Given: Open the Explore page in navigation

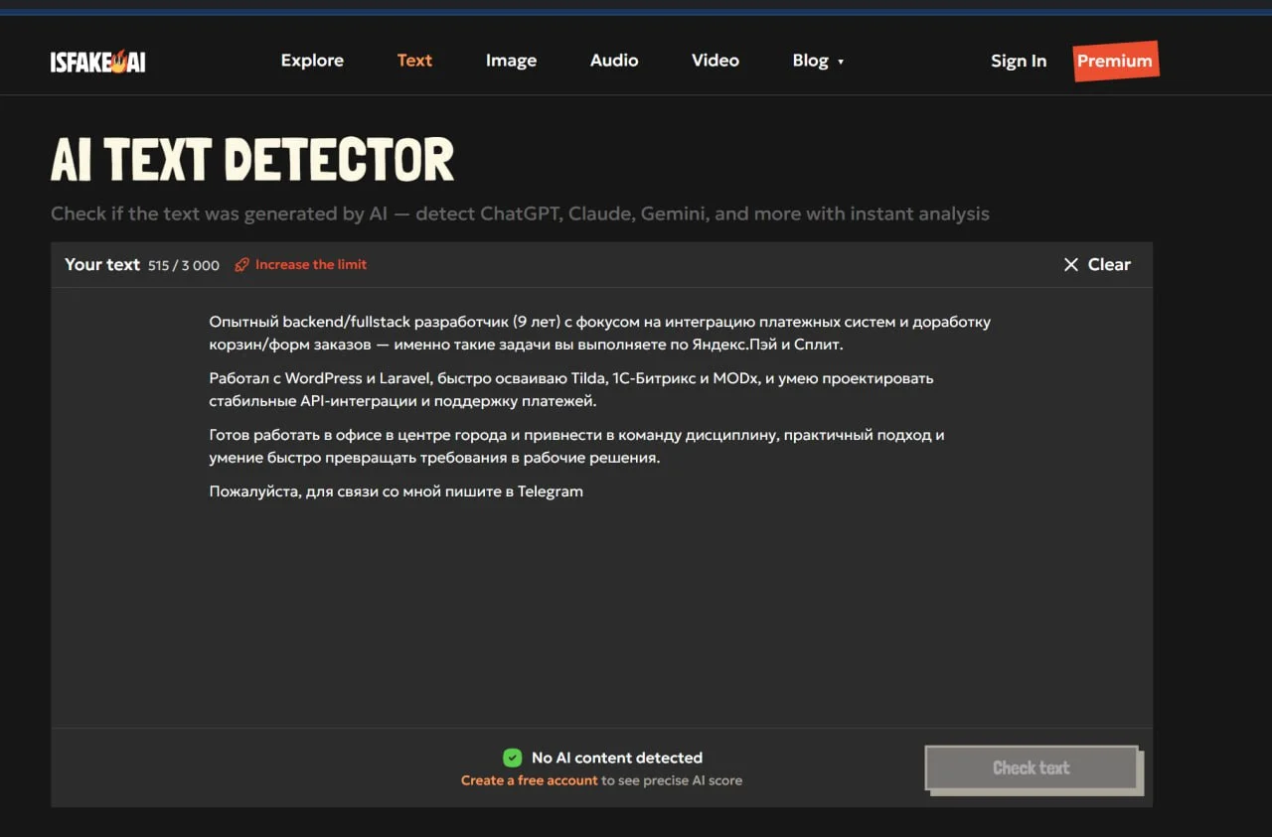Looking at the screenshot, I should 312,61.
